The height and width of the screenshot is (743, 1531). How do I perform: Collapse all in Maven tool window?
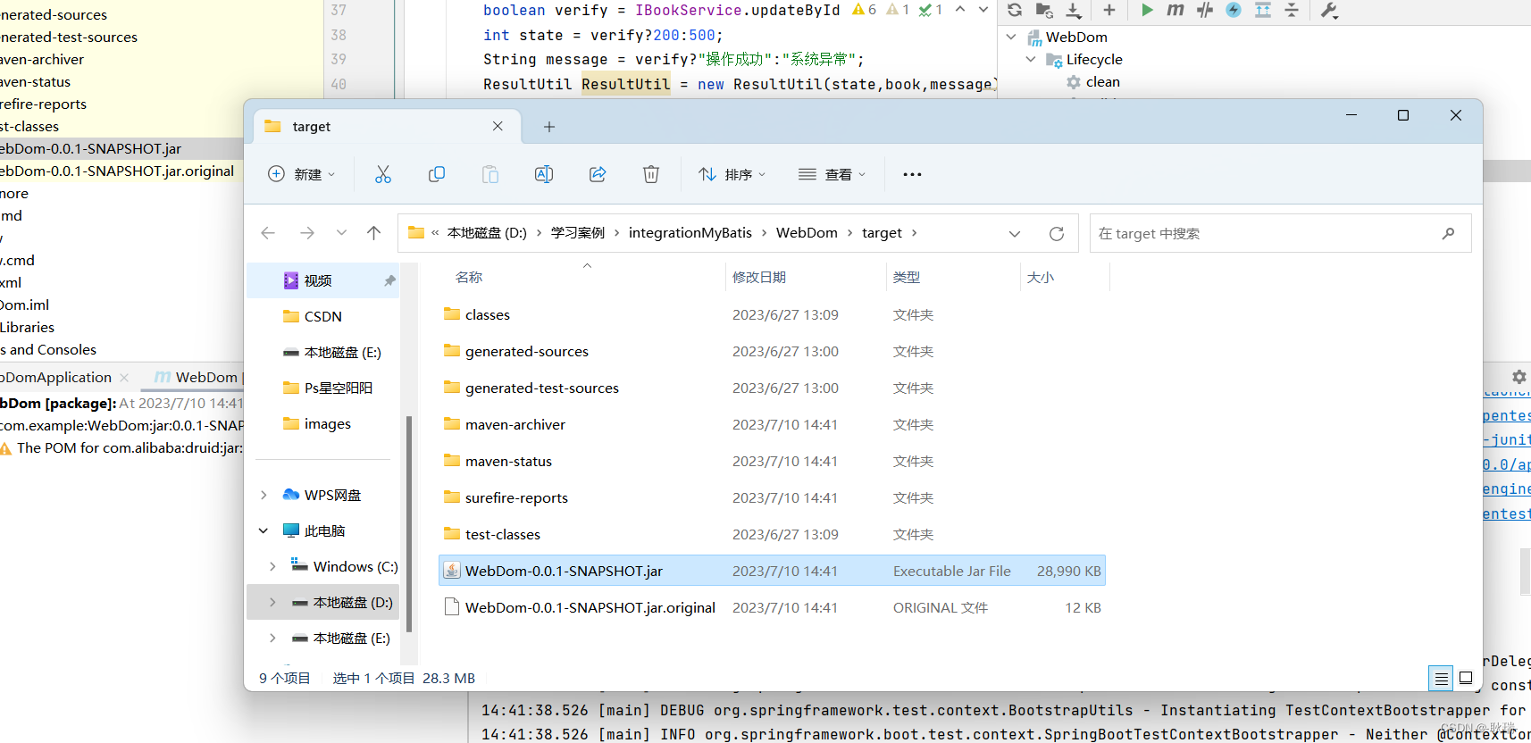tap(1292, 10)
